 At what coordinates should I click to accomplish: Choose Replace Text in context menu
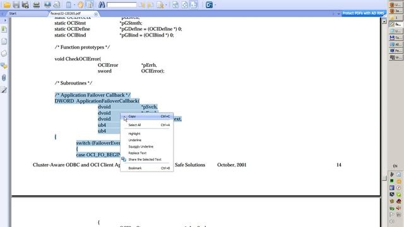(146, 153)
